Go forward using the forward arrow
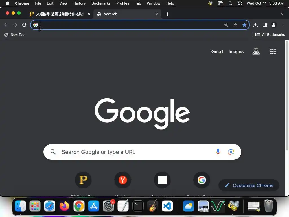The width and height of the screenshot is (289, 217). [15, 25]
